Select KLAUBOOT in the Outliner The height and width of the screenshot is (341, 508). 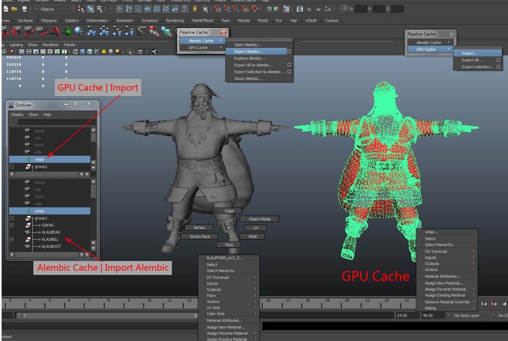pos(51,246)
